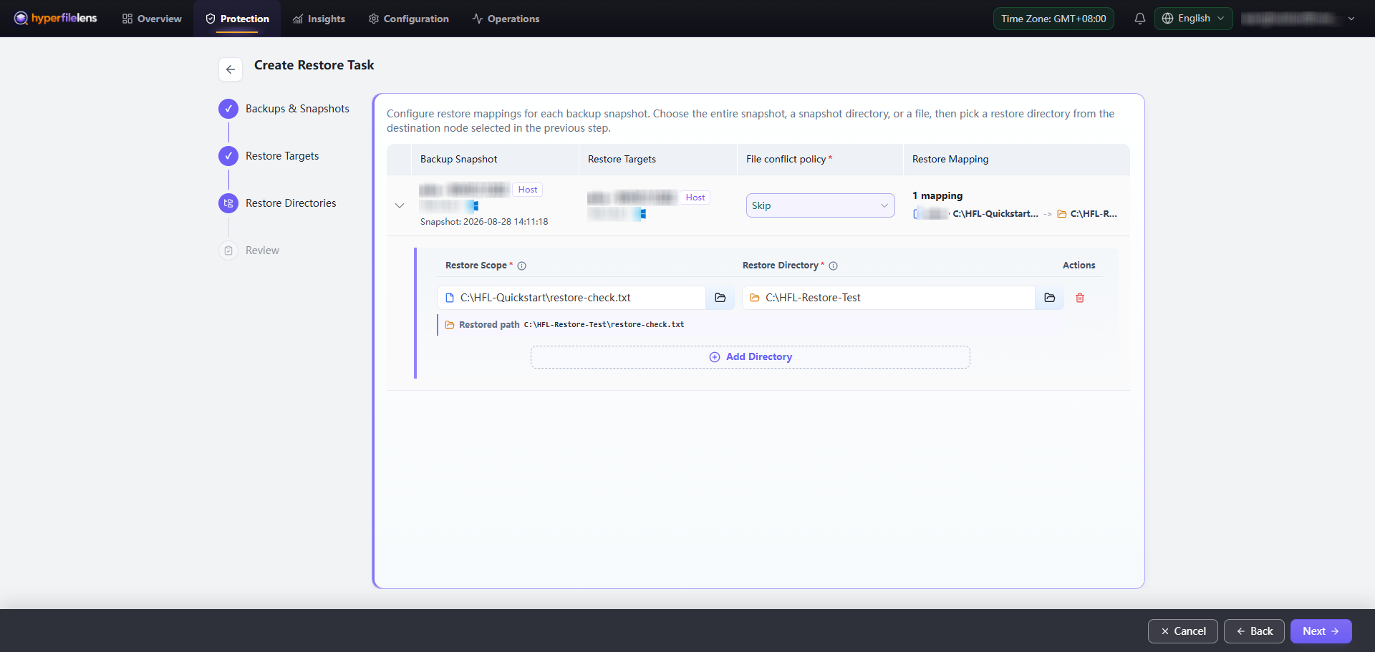Viewport: 1375px width, 652px height.
Task: Open the Insights tab
Action: pyautogui.click(x=319, y=19)
